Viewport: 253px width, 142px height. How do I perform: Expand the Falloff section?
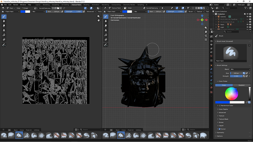point(221,126)
